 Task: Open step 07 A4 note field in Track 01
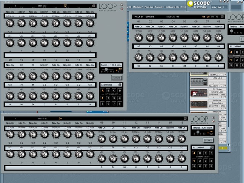pos(207,47)
